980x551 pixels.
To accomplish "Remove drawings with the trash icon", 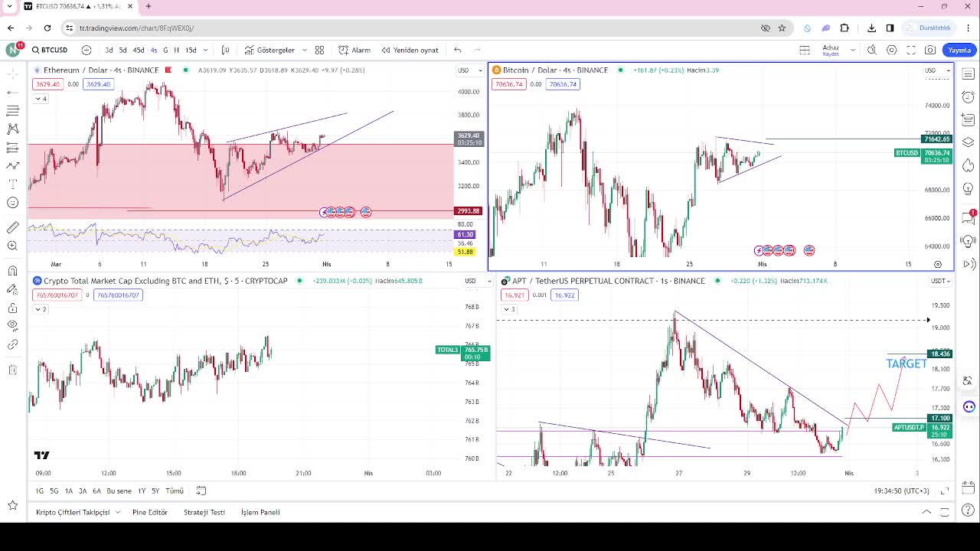I will coord(12,370).
